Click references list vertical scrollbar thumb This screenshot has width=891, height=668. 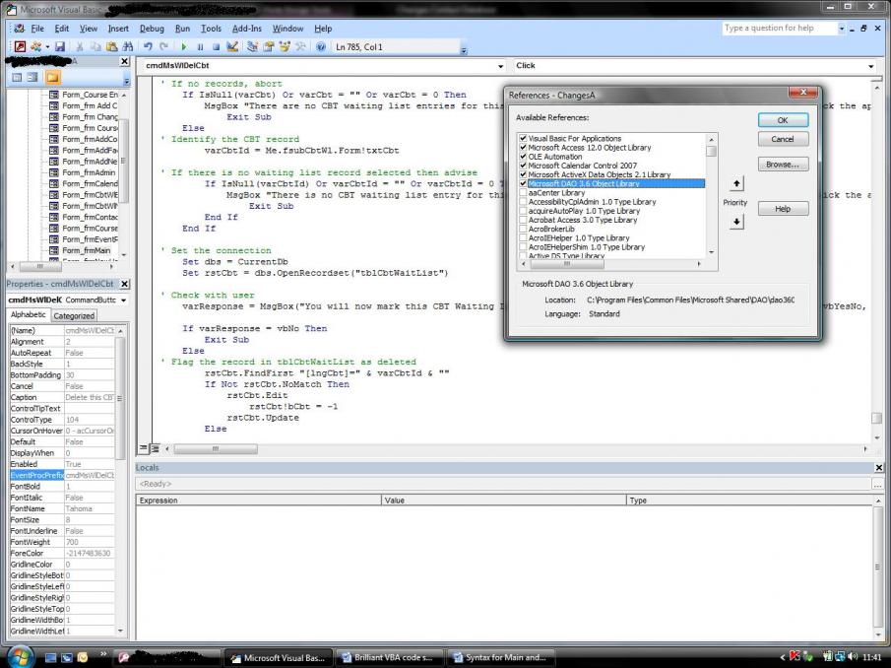pos(711,151)
